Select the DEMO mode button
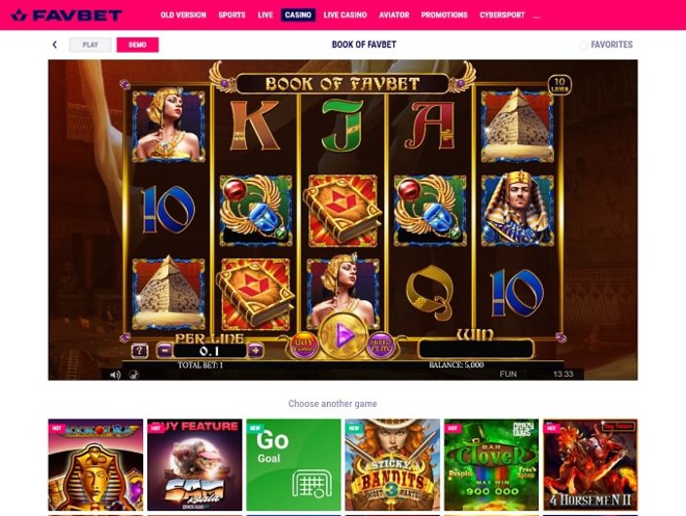This screenshot has width=686, height=516. tap(137, 45)
